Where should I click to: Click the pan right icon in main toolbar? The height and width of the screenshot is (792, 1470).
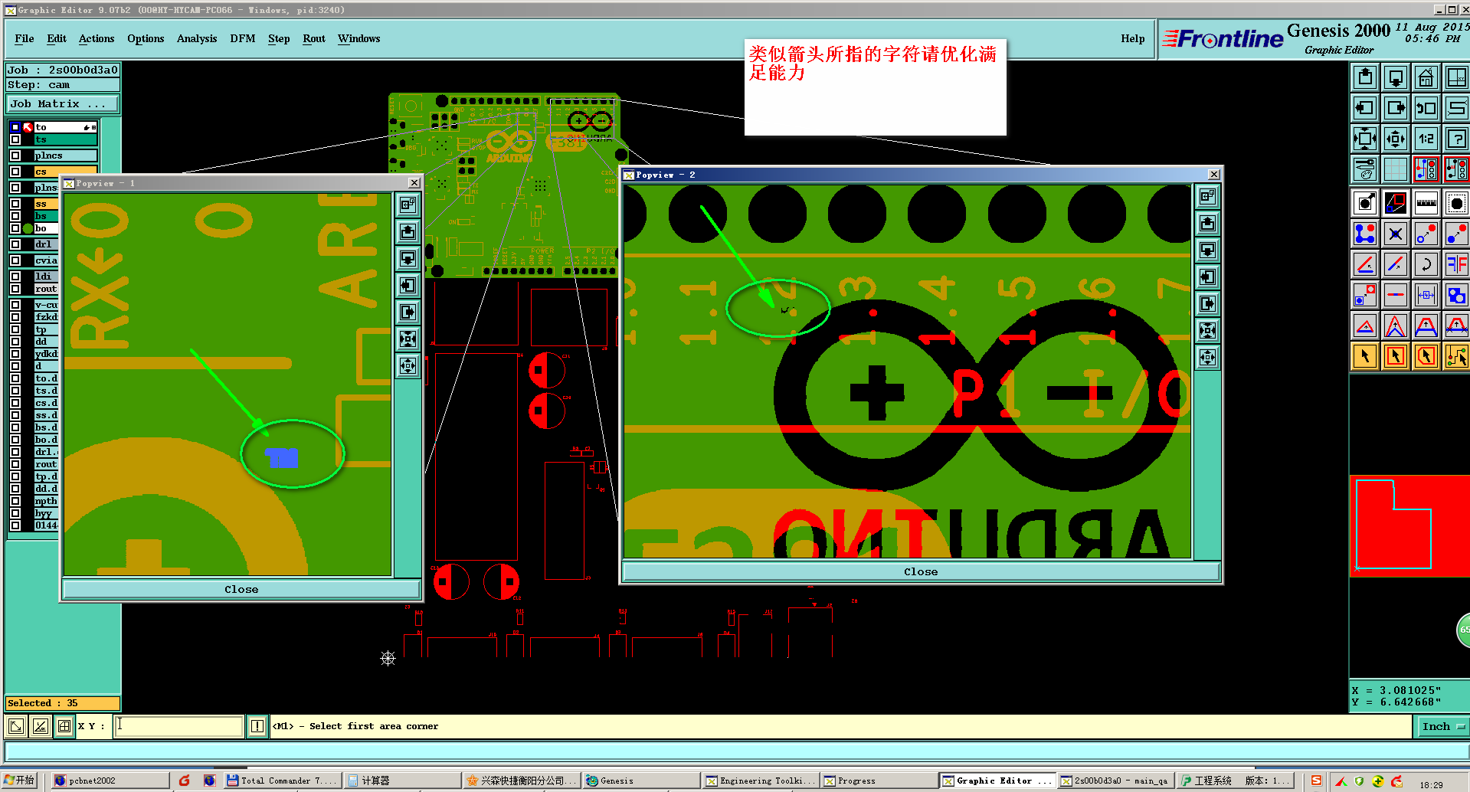pos(1395,108)
